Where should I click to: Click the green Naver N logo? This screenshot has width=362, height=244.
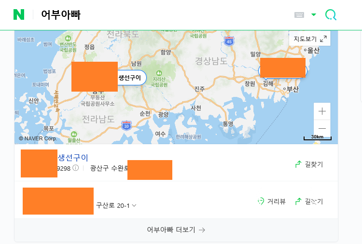[19, 14]
